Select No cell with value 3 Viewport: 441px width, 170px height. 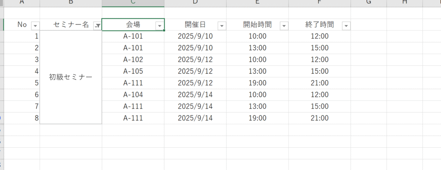pyautogui.click(x=22, y=60)
